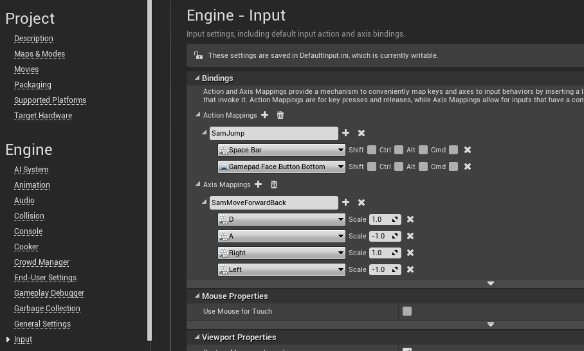Select Maps & Modes in Project list

coord(39,54)
